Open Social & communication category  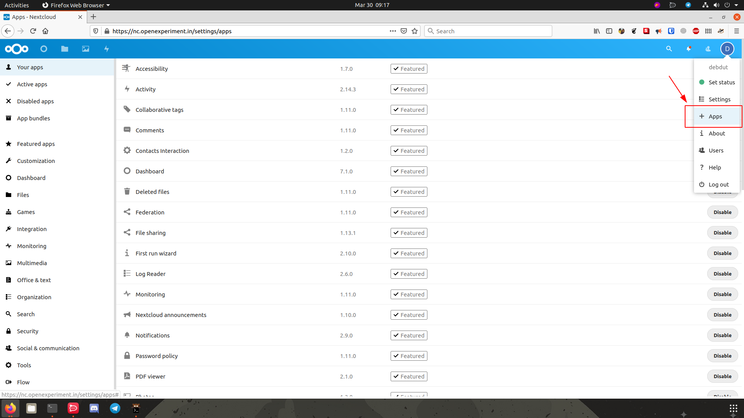pyautogui.click(x=57, y=348)
